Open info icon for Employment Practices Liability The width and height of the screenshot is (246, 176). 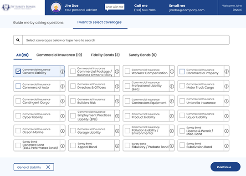coord(117,116)
